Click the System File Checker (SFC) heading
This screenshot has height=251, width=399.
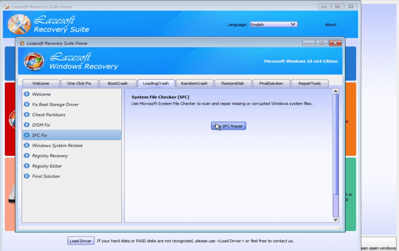[x=160, y=97]
